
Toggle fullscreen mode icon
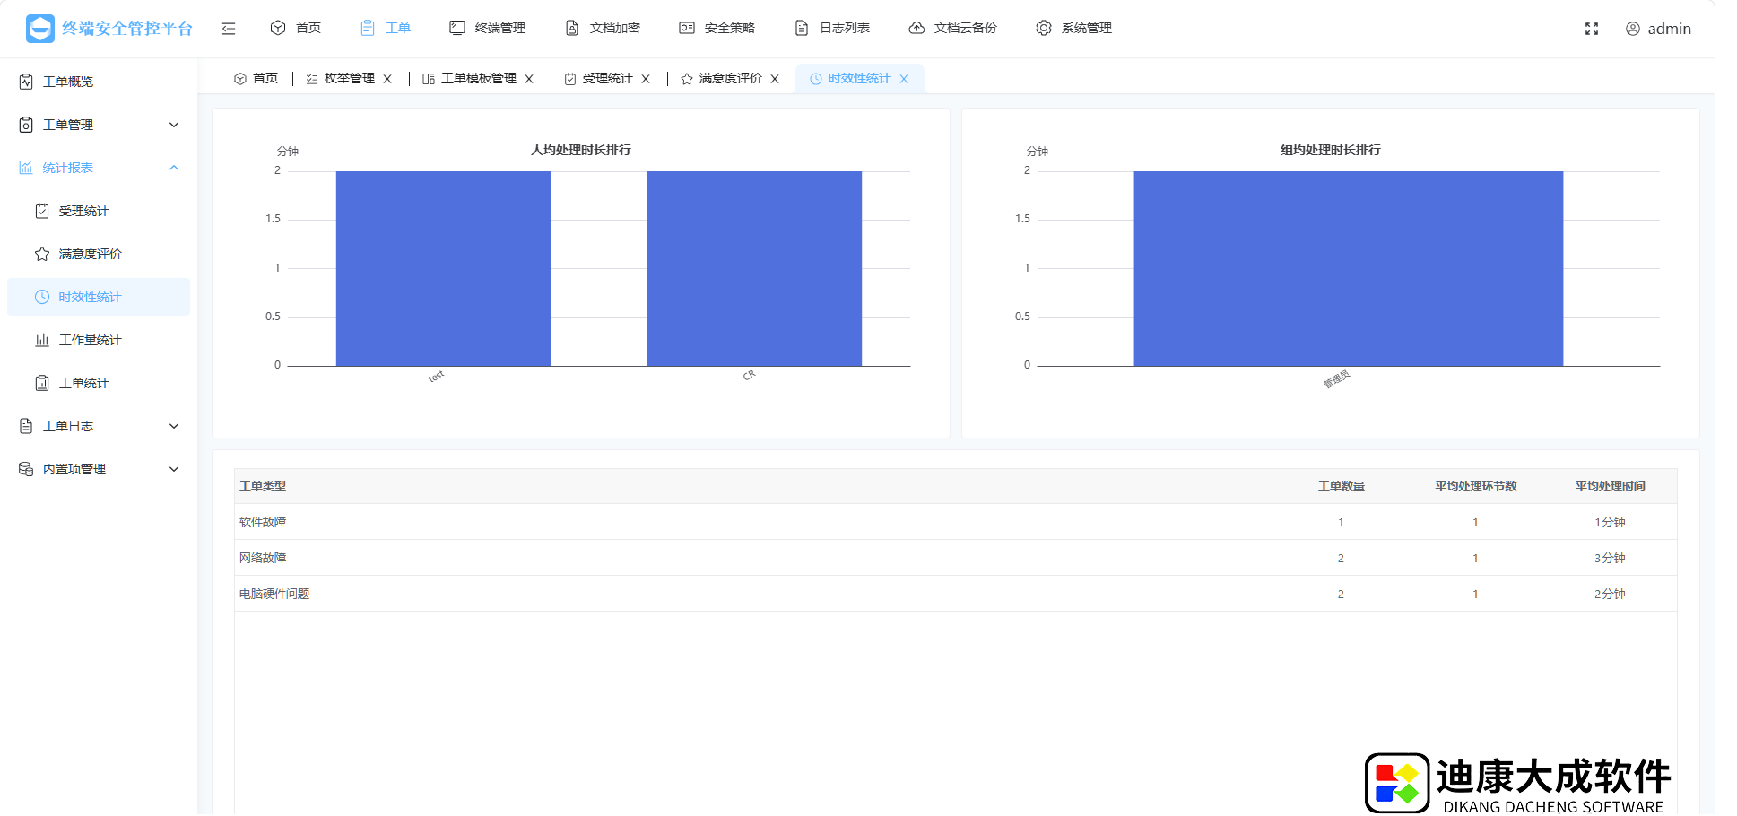pyautogui.click(x=1592, y=29)
